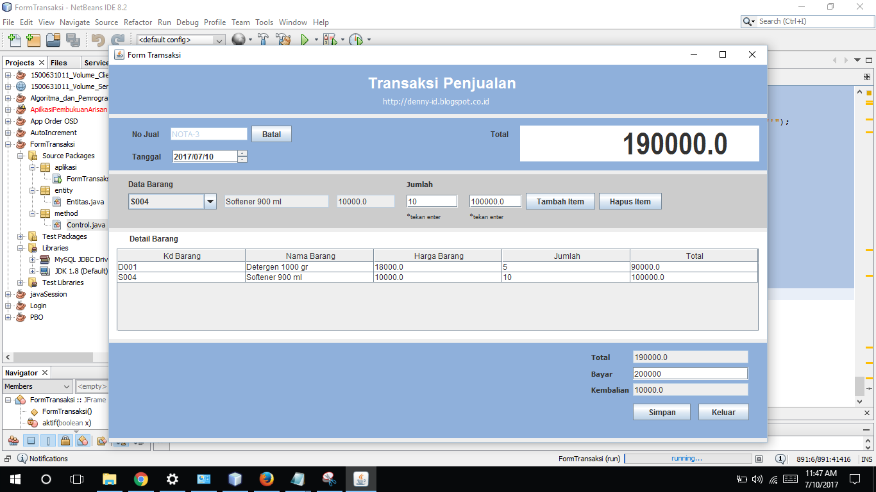Click the Build Project hammer icon
This screenshot has width=876, height=492.
263,39
